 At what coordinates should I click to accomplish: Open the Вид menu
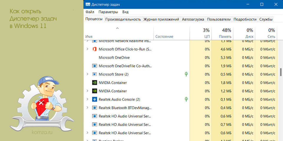tap(126, 12)
